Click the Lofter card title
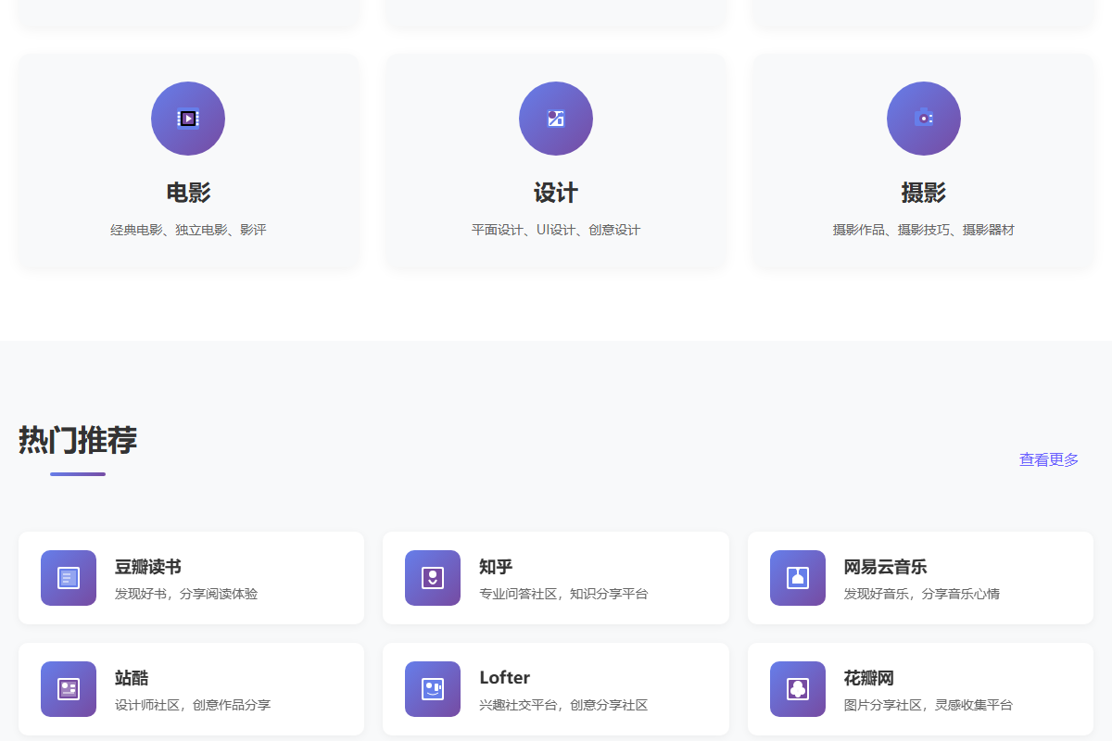This screenshot has height=741, width=1112. click(x=504, y=679)
